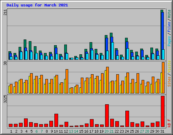Click the 3225 KB axis value
This screenshot has height=135, width=173.
pos(5,99)
